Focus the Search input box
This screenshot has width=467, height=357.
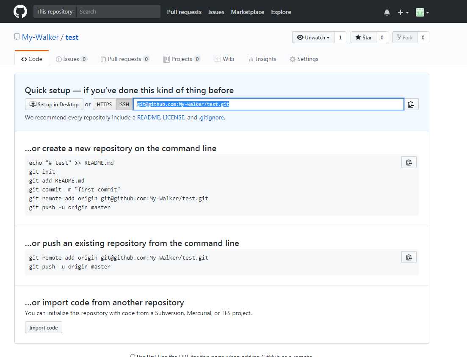pos(118,11)
